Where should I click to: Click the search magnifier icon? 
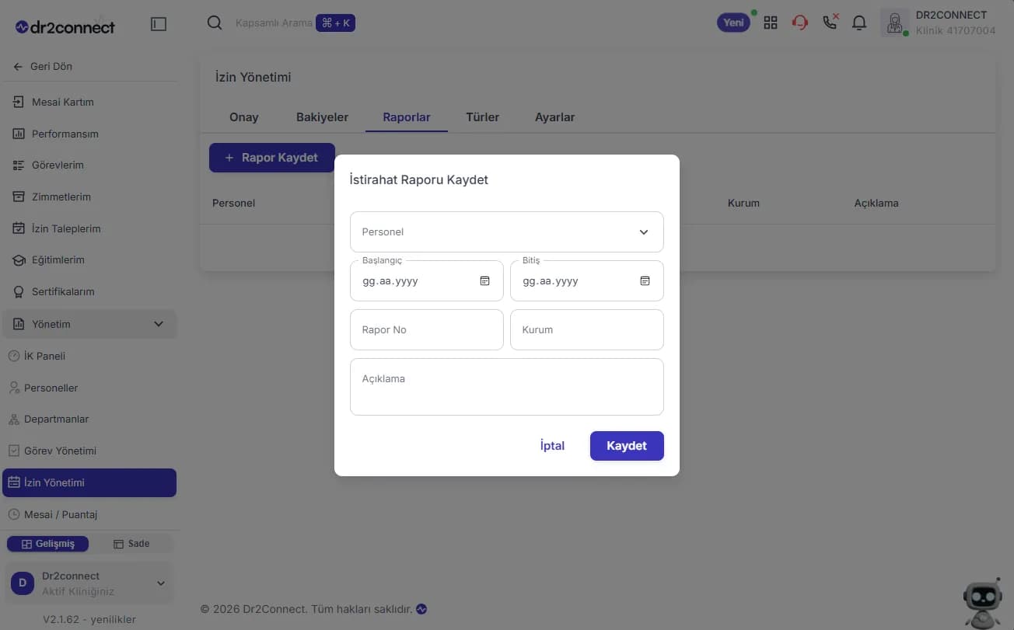(215, 23)
